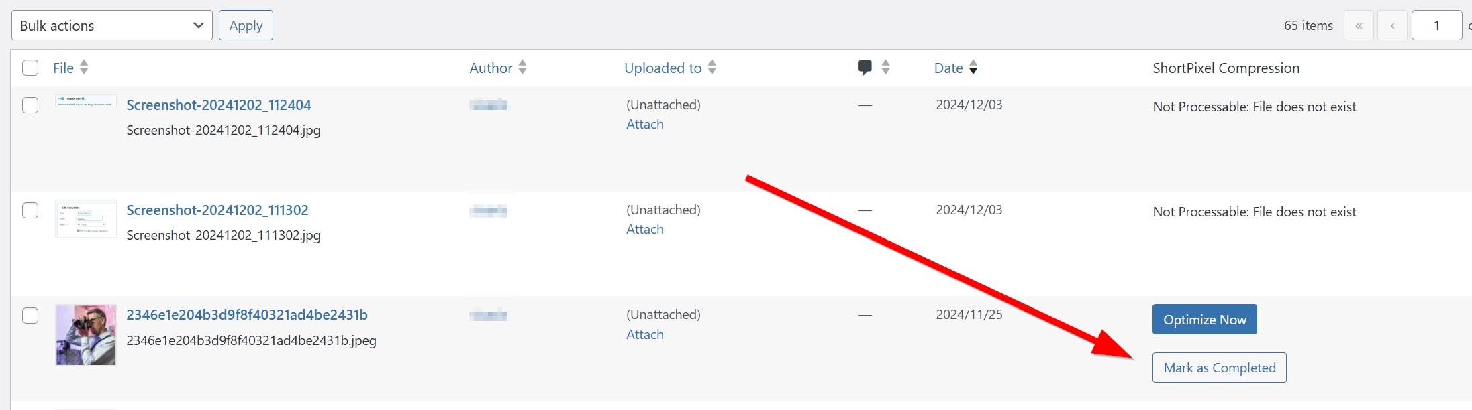The width and height of the screenshot is (1472, 410).
Task: Open the binoculars man image thumbnail
Action: (86, 335)
